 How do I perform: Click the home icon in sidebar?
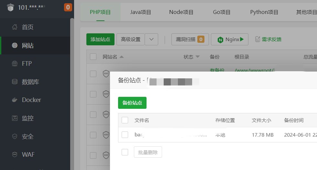(15, 27)
